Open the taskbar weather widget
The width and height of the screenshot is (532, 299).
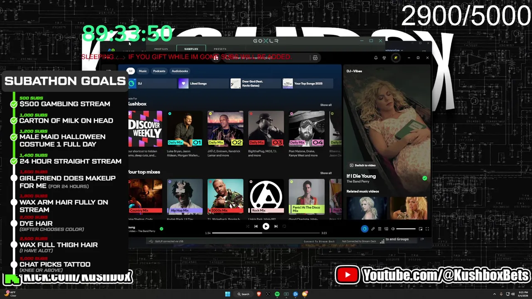point(10,294)
